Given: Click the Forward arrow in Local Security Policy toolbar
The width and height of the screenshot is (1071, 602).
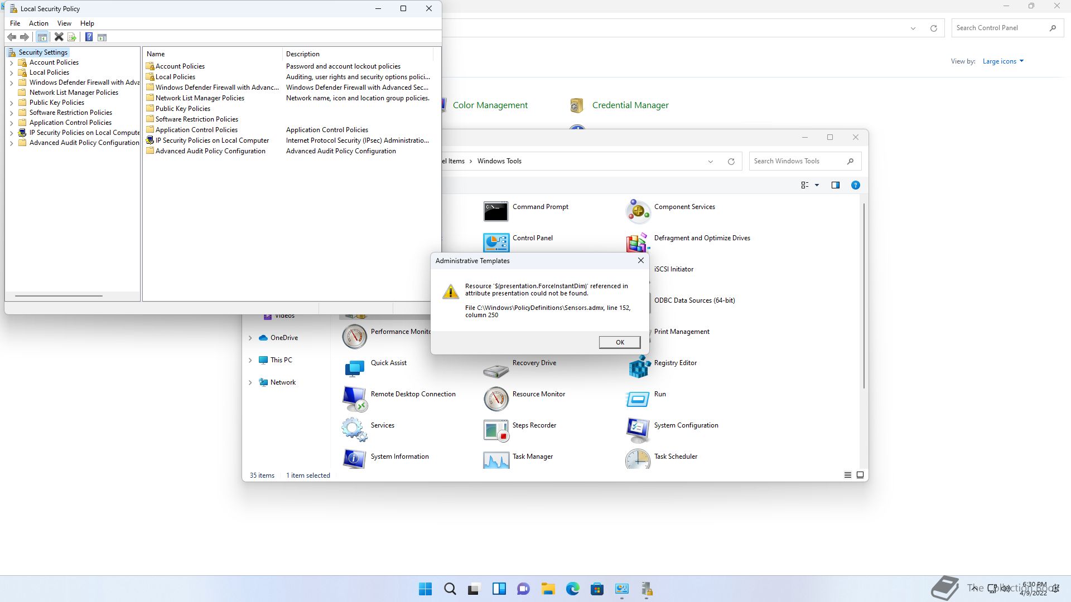Looking at the screenshot, I should [x=25, y=37].
